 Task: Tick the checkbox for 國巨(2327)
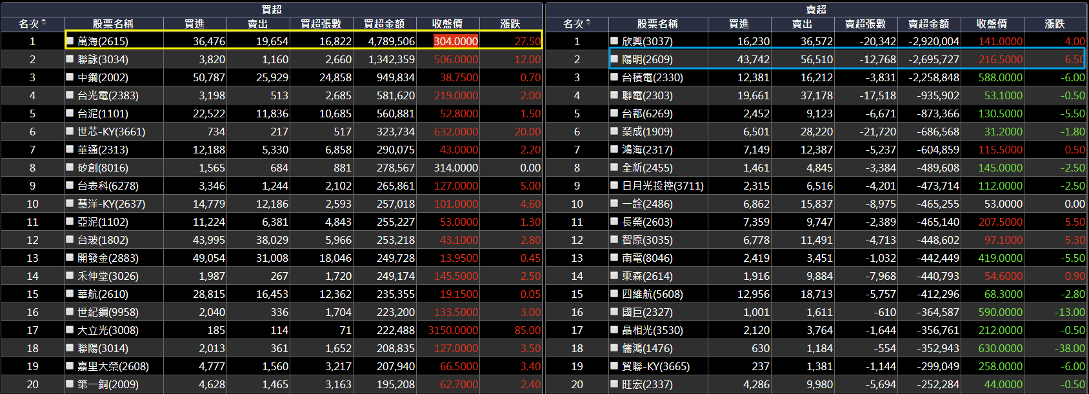pos(615,311)
